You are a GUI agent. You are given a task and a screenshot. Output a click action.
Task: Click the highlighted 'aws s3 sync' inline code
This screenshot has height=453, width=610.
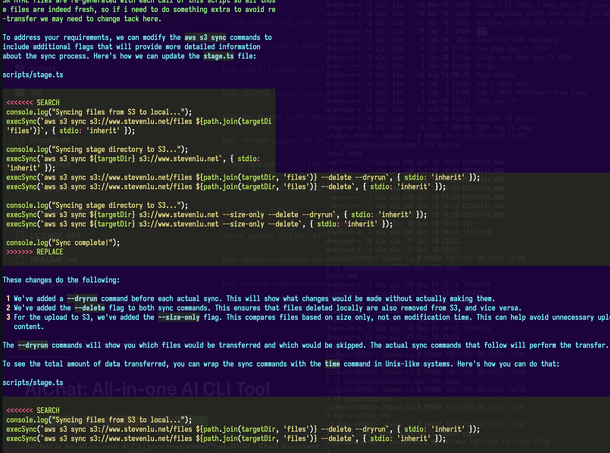205,38
